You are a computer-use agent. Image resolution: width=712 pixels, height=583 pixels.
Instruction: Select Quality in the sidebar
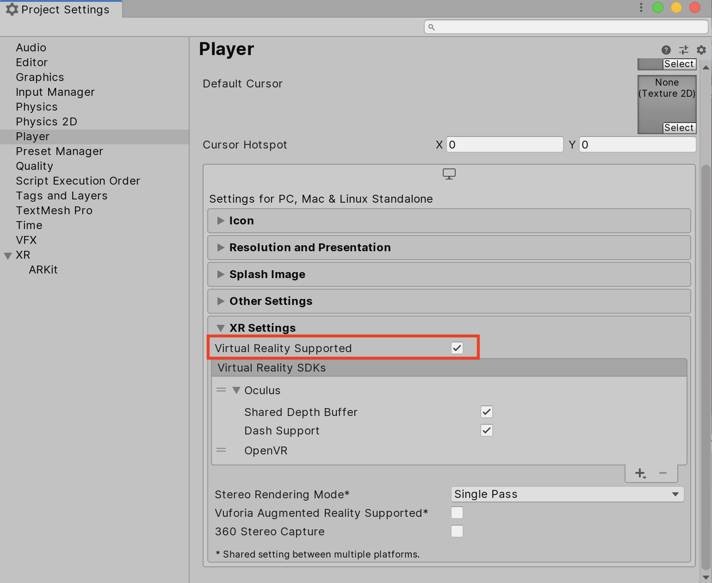point(34,166)
